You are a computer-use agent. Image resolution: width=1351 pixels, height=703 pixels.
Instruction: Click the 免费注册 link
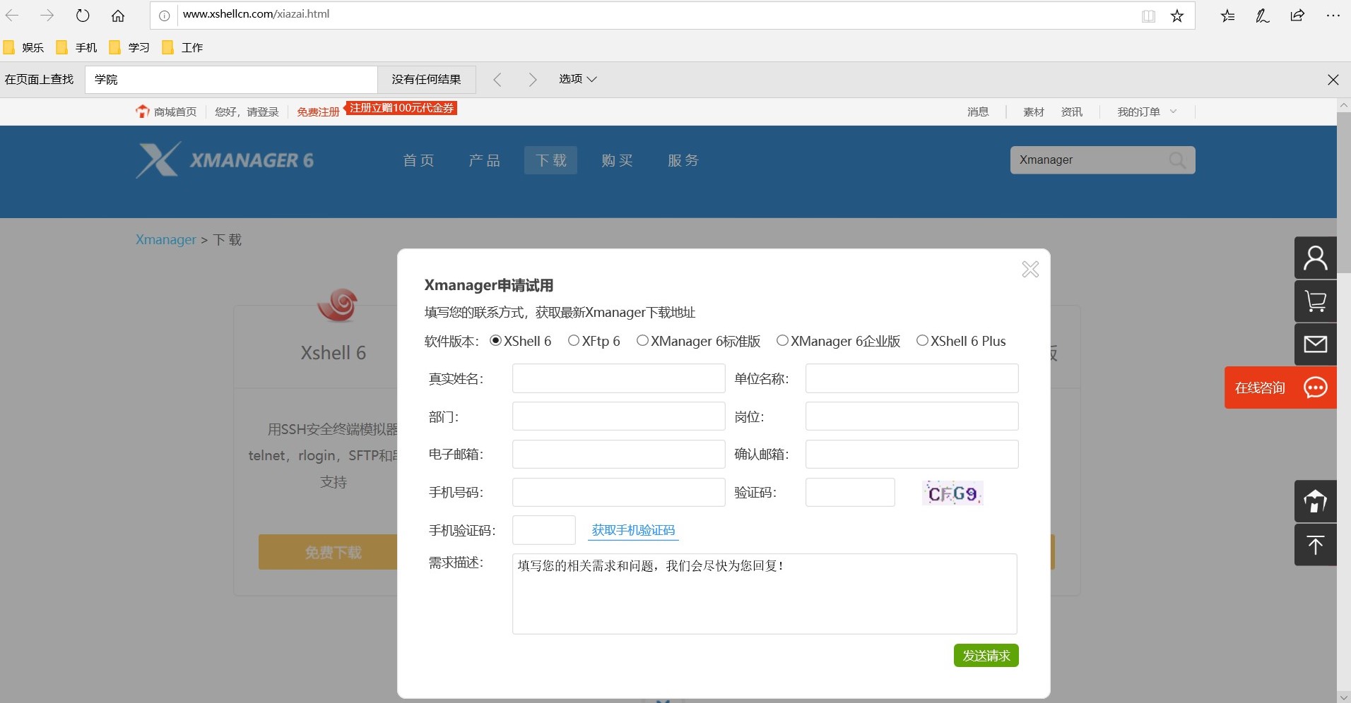(318, 112)
